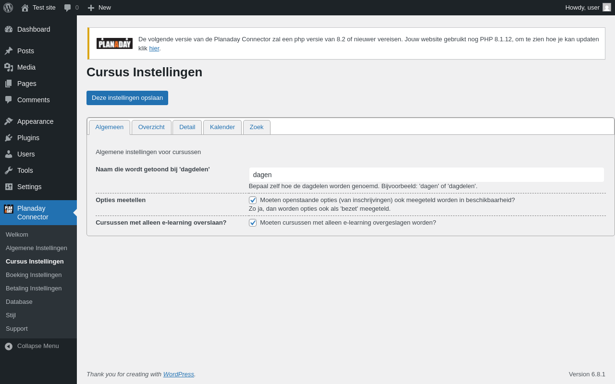Open Planaday Connector menu label

pos(33,213)
